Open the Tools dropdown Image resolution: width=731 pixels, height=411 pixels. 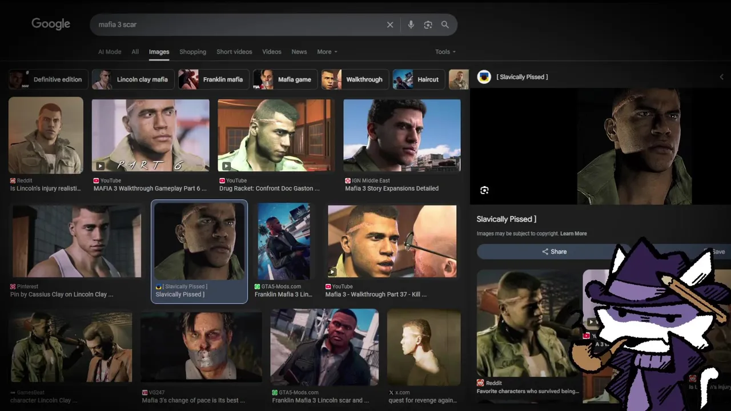(x=445, y=52)
